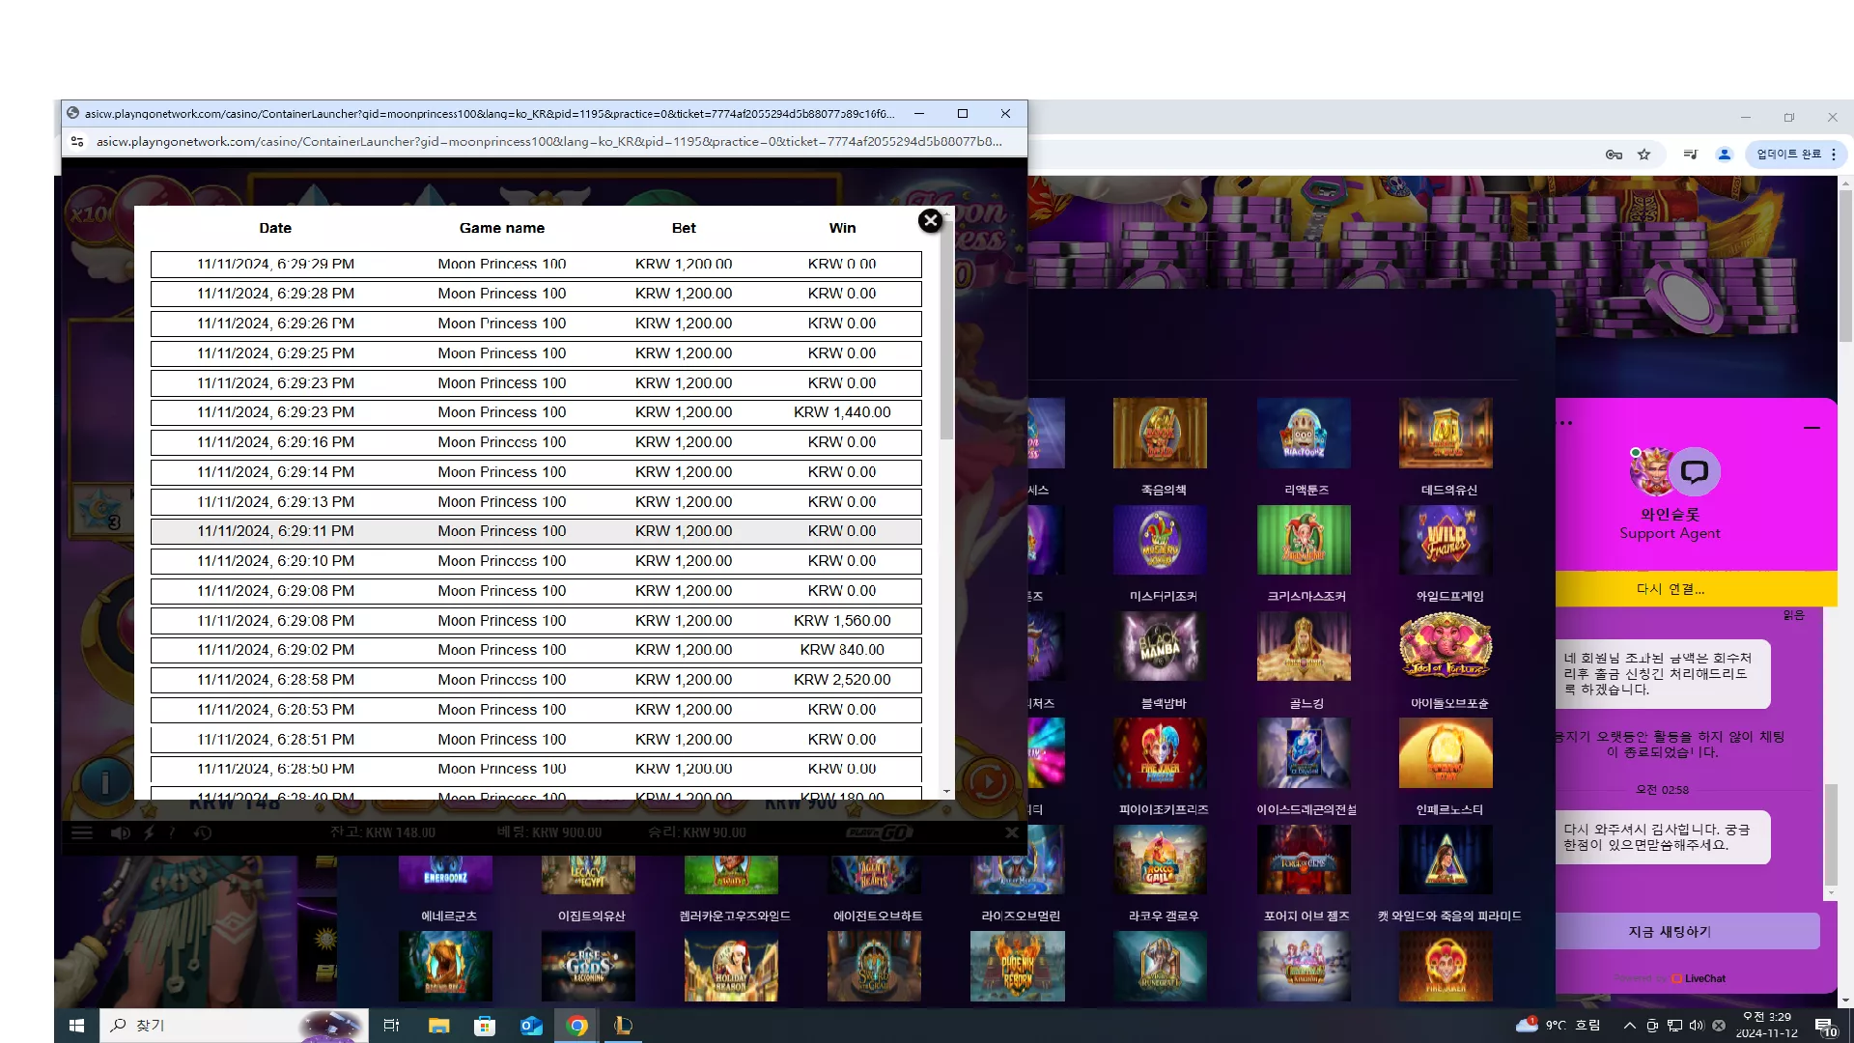This screenshot has width=1854, height=1043.
Task: Open the Chrome three-dot menu
Action: pyautogui.click(x=1834, y=155)
